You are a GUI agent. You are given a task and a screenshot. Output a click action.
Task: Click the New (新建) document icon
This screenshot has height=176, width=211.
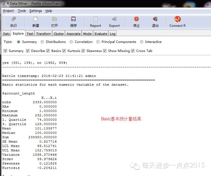[35, 19]
